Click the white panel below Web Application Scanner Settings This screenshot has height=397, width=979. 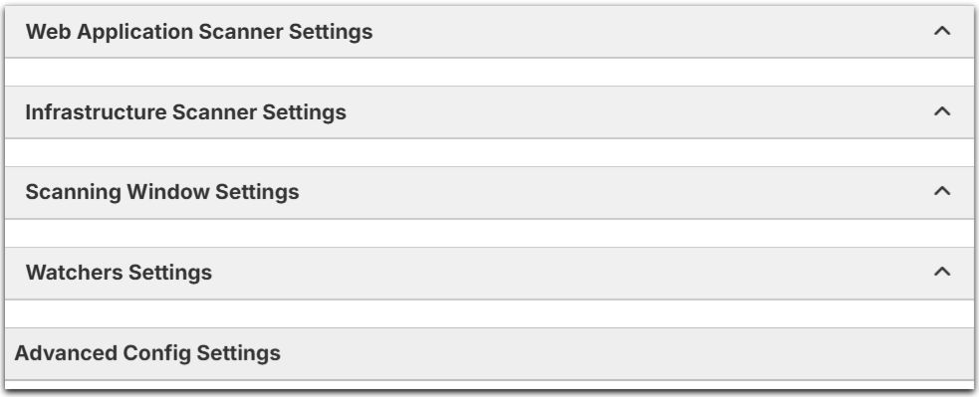point(489,73)
